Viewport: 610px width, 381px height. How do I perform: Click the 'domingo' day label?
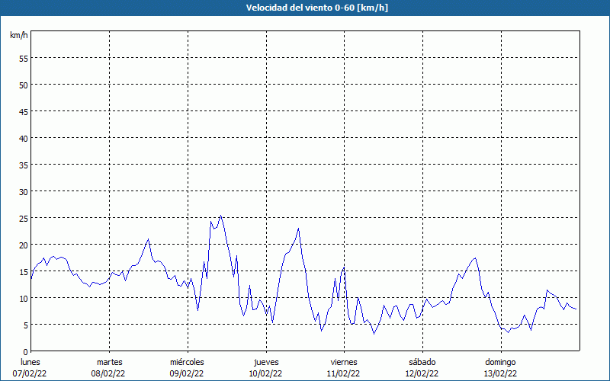(500, 362)
